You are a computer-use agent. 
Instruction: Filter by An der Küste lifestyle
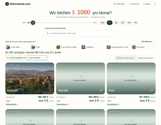click(x=17, y=47)
